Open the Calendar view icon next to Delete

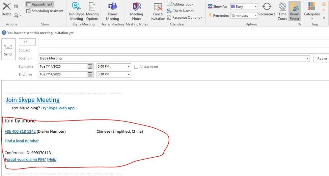tap(16, 7)
